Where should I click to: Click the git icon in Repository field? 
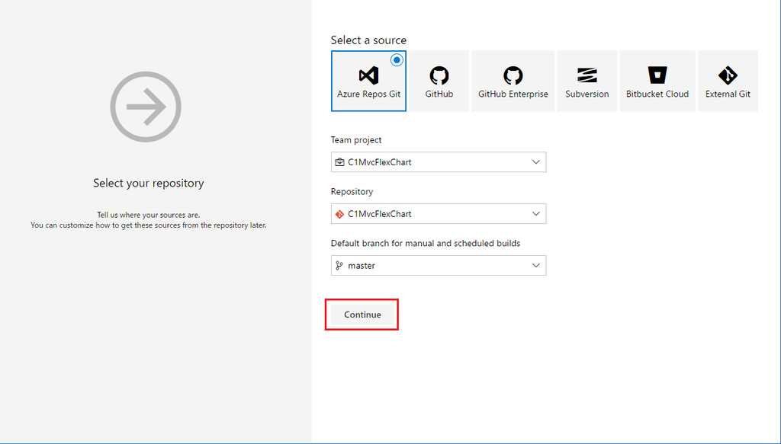coord(339,214)
